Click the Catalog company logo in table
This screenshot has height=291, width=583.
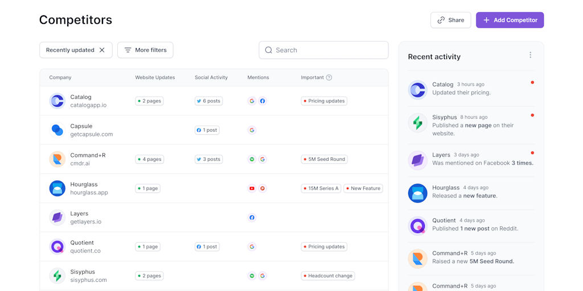[x=57, y=101]
